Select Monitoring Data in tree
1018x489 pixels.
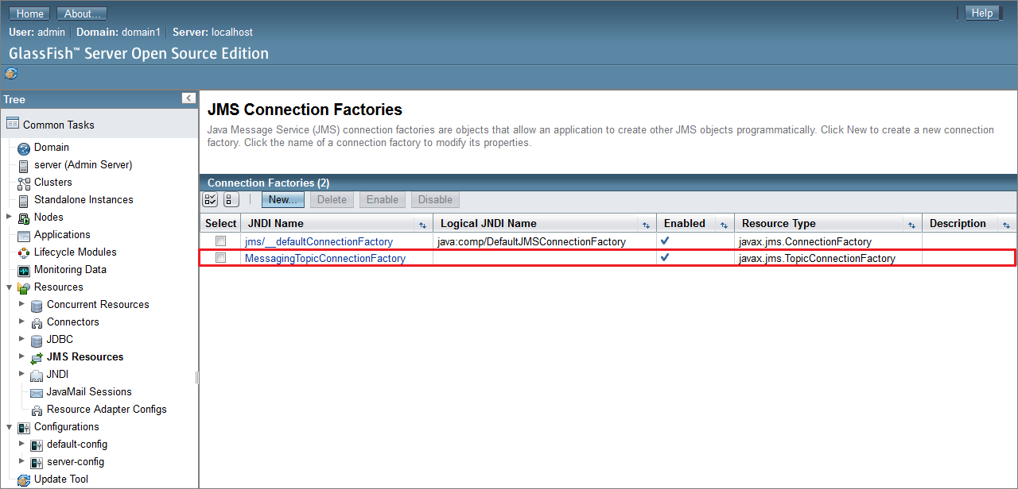pyautogui.click(x=70, y=270)
